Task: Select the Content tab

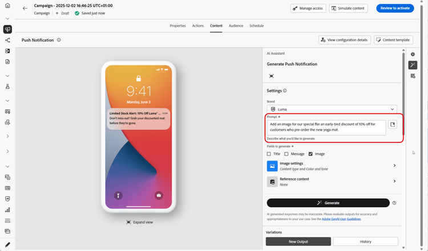Action: (216, 26)
